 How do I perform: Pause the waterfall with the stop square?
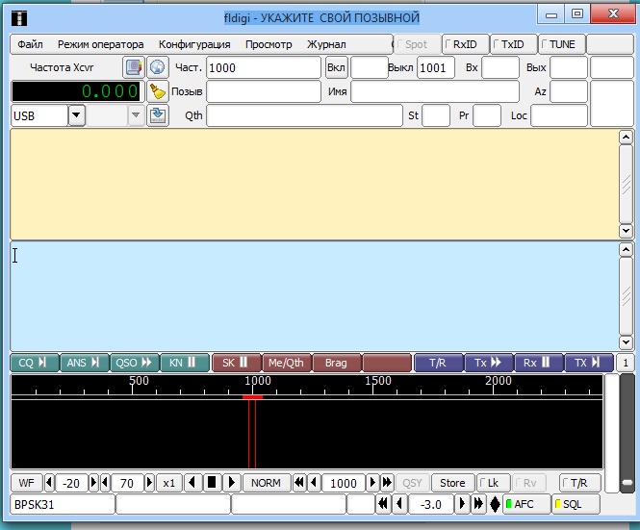(x=213, y=483)
